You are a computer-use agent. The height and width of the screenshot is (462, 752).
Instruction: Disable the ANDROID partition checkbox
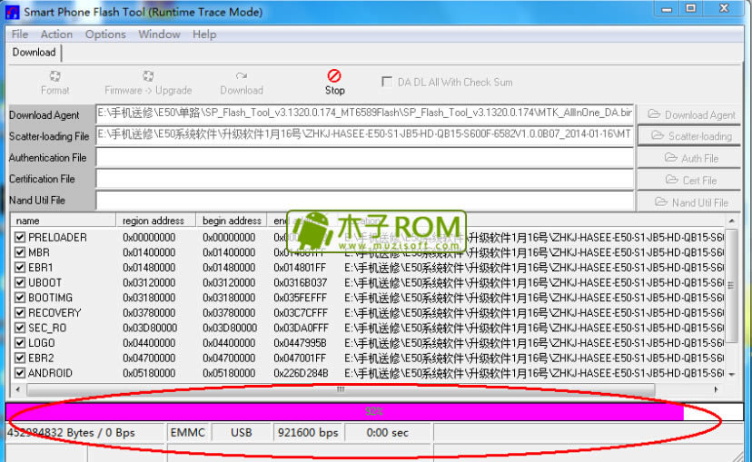(20, 373)
